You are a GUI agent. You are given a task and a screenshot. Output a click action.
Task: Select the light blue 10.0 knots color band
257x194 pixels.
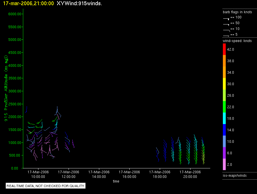(224, 141)
